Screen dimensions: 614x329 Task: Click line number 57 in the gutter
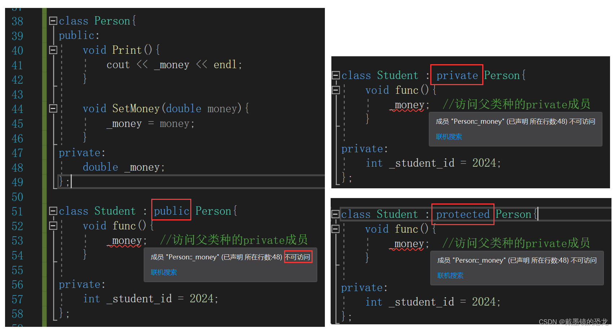(17, 299)
